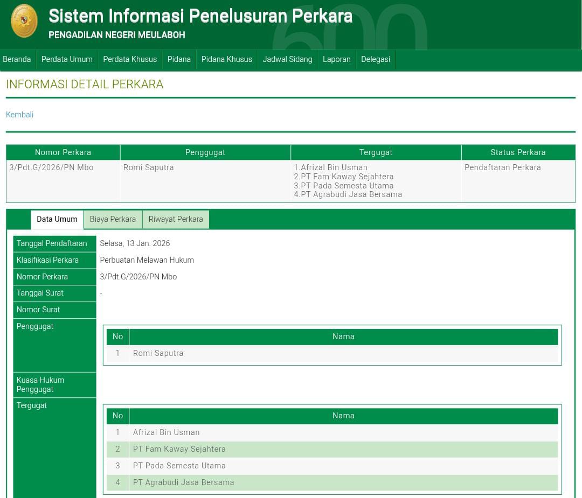Go to Pidana Khusus menu
The width and height of the screenshot is (582, 498).
click(226, 59)
